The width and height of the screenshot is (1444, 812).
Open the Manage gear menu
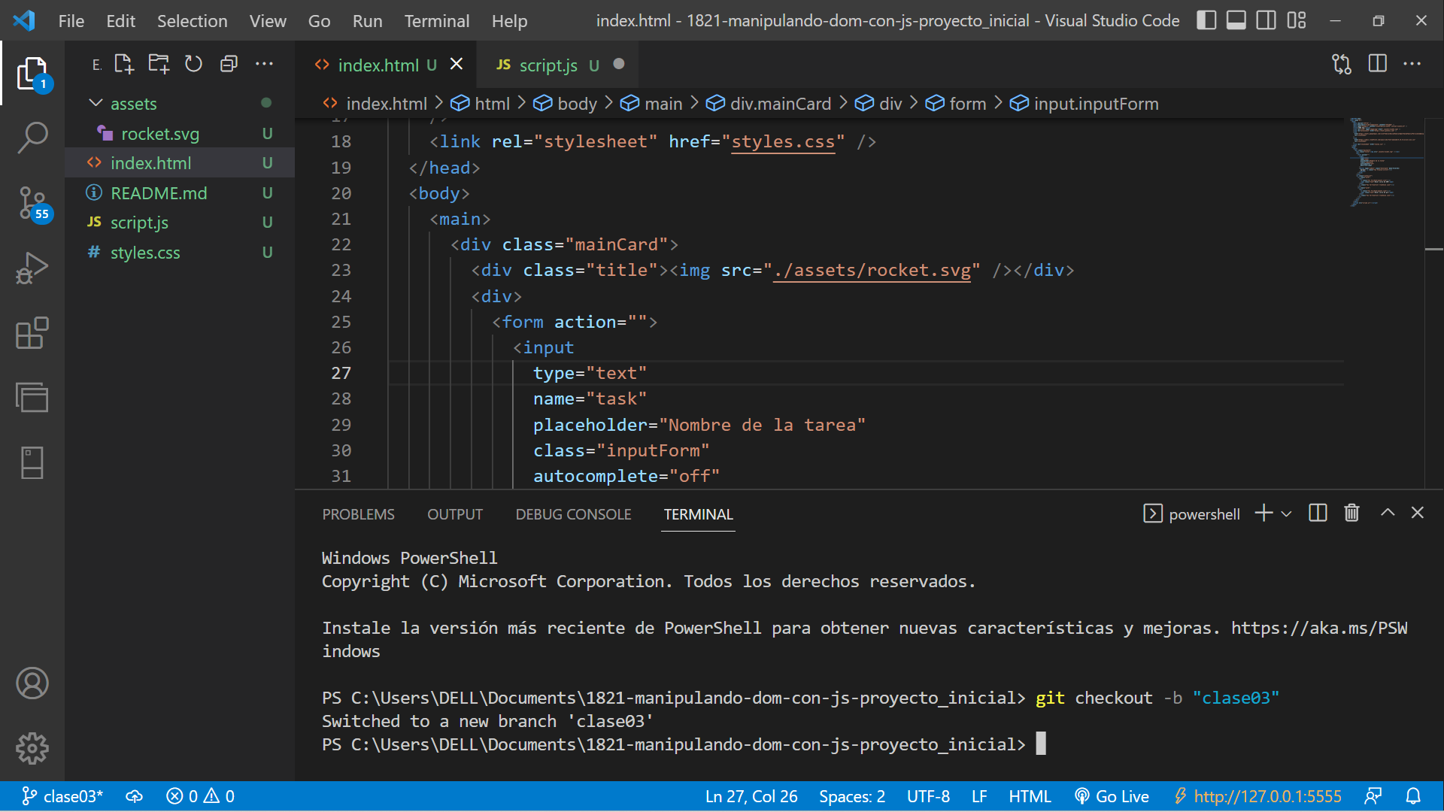[32, 748]
